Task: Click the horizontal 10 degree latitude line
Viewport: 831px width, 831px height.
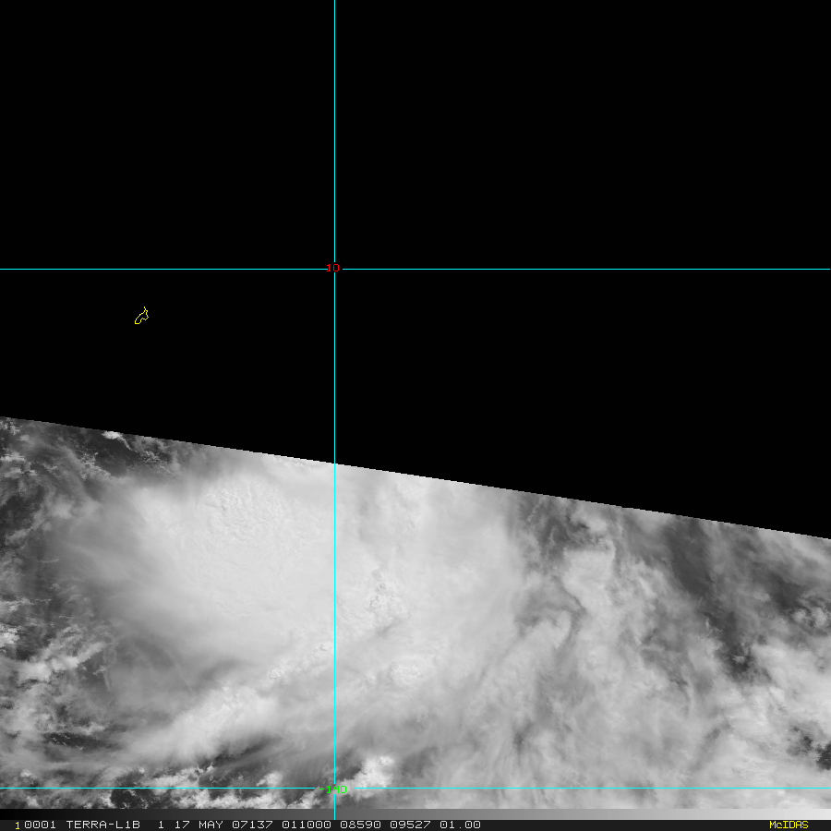Action: [583, 270]
